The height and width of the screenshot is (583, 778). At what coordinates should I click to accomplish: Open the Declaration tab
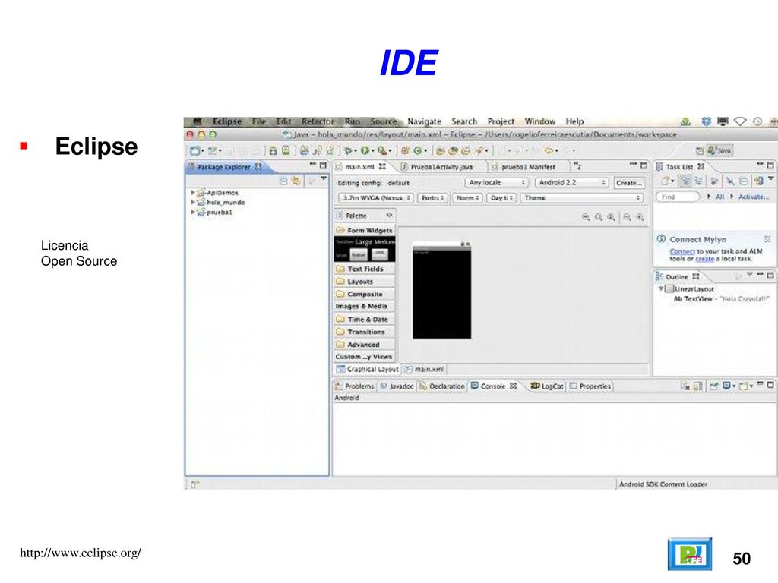[442, 386]
